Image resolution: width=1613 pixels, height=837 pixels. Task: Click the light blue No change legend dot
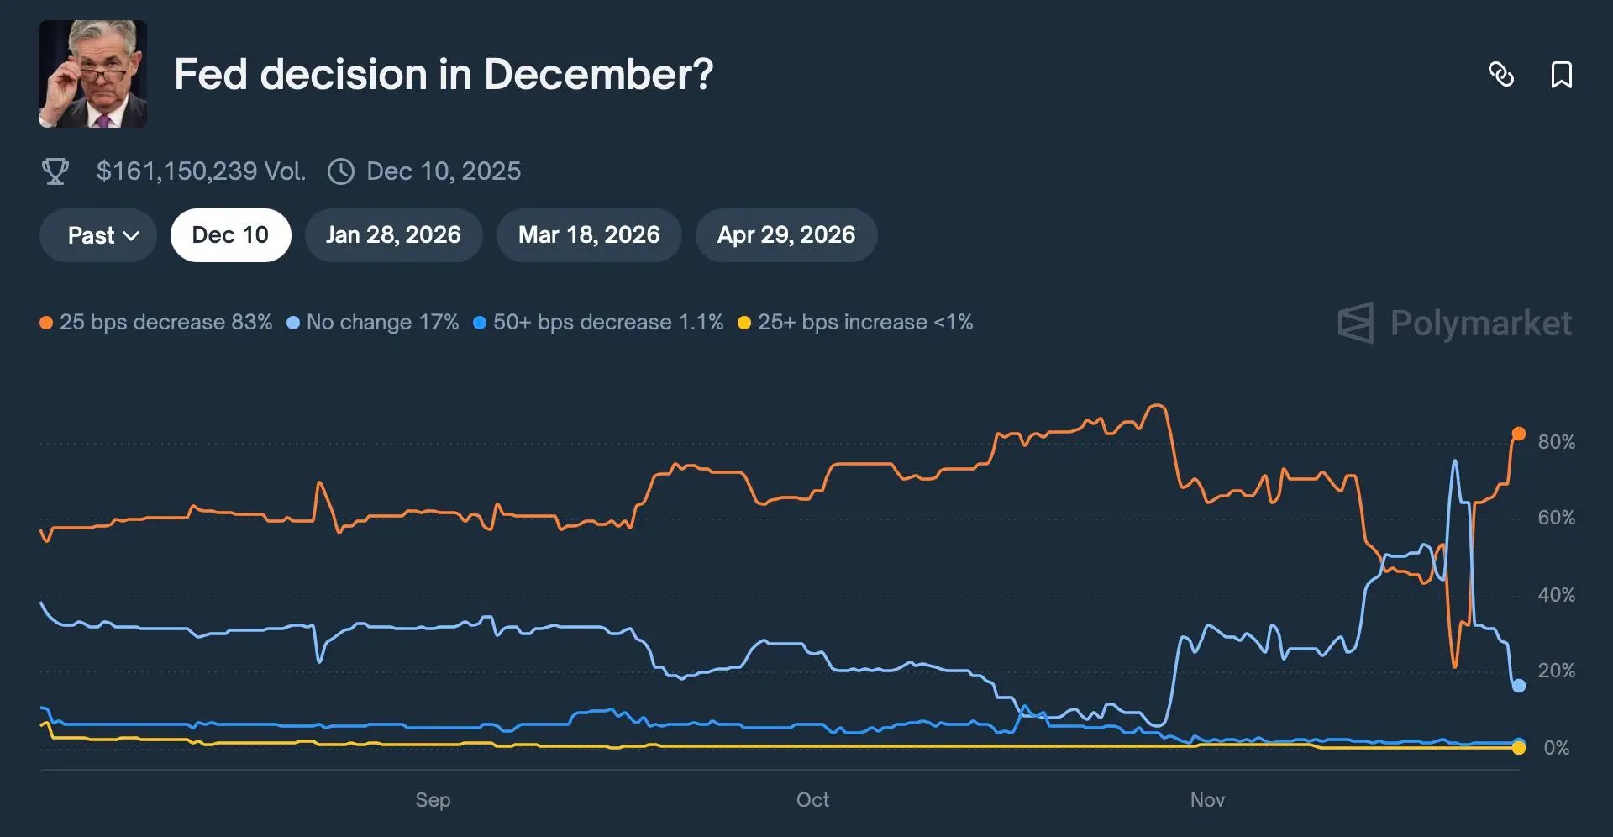pyautogui.click(x=293, y=323)
